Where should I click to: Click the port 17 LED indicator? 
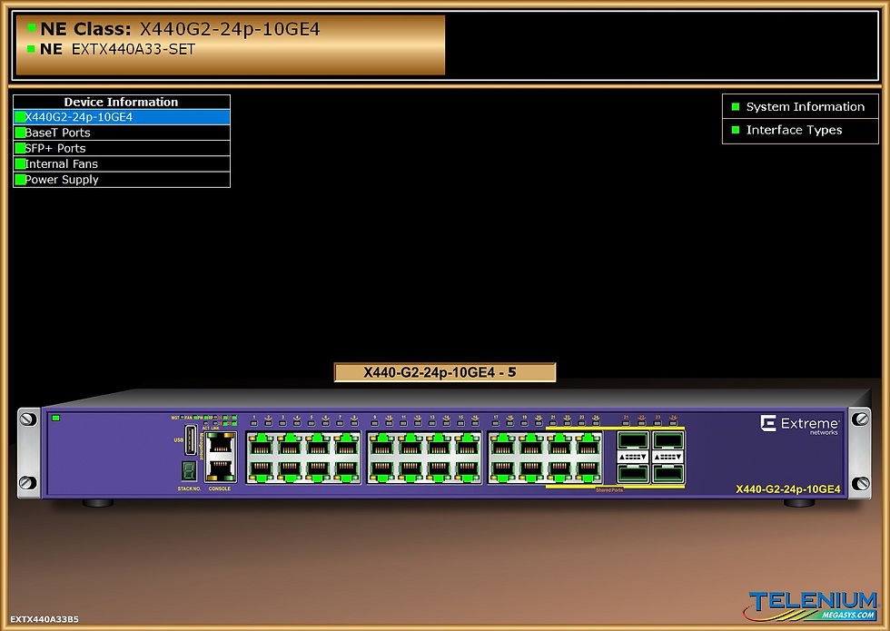496,423
